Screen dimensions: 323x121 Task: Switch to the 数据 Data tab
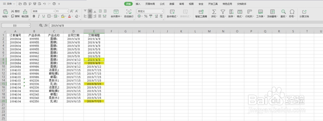click(172, 4)
